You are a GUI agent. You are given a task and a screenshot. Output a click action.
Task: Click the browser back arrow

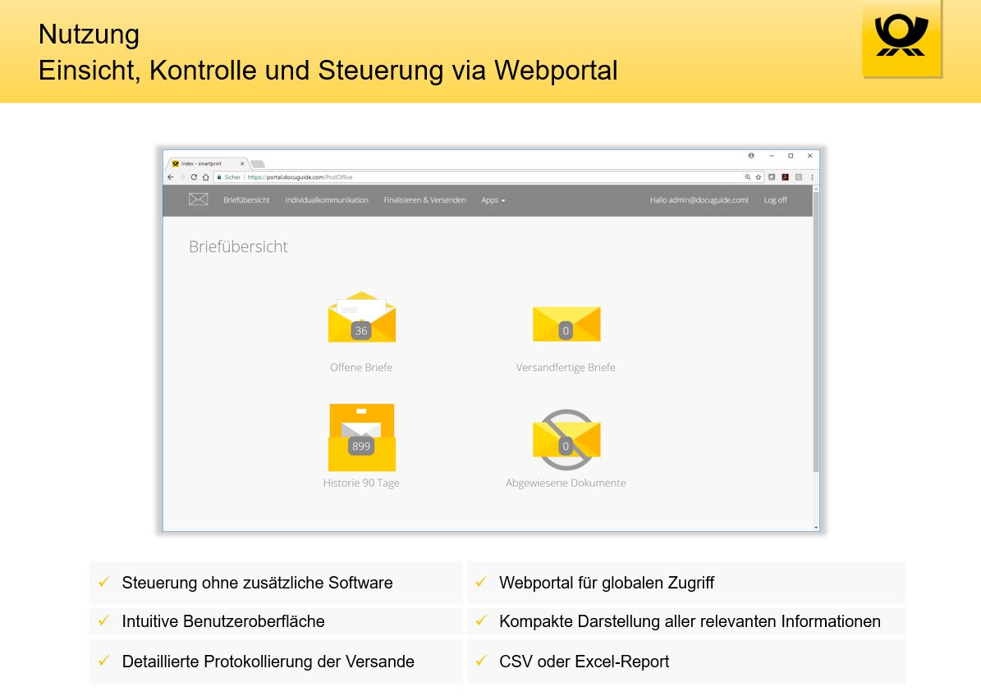pyautogui.click(x=171, y=177)
